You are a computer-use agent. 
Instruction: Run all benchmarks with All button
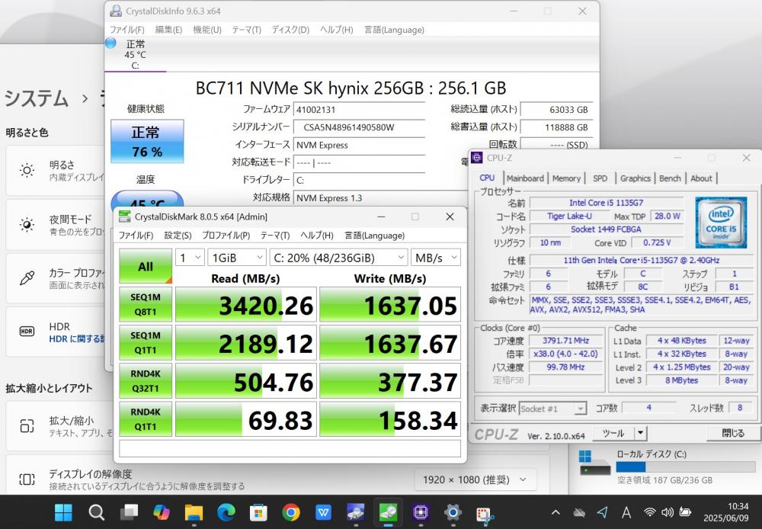(x=146, y=266)
